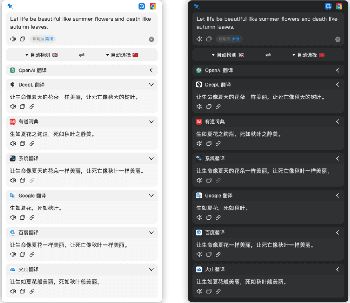
Task: Copy source text in dark window
Action: click(209, 39)
